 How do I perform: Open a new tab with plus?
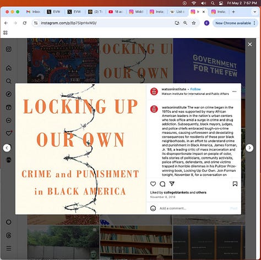point(233,12)
